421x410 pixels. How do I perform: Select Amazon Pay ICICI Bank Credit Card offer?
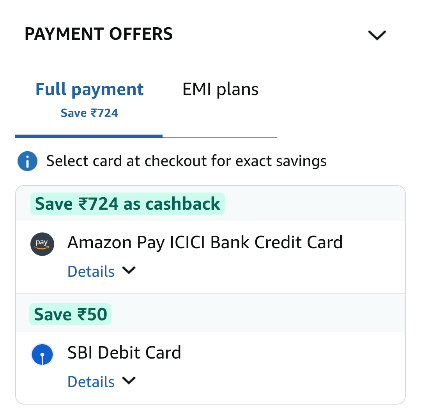click(205, 242)
